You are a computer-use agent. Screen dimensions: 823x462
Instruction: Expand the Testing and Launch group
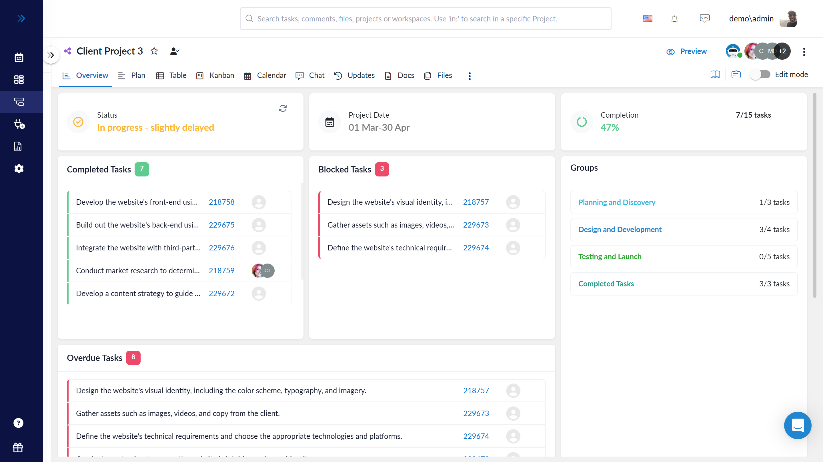pos(609,256)
